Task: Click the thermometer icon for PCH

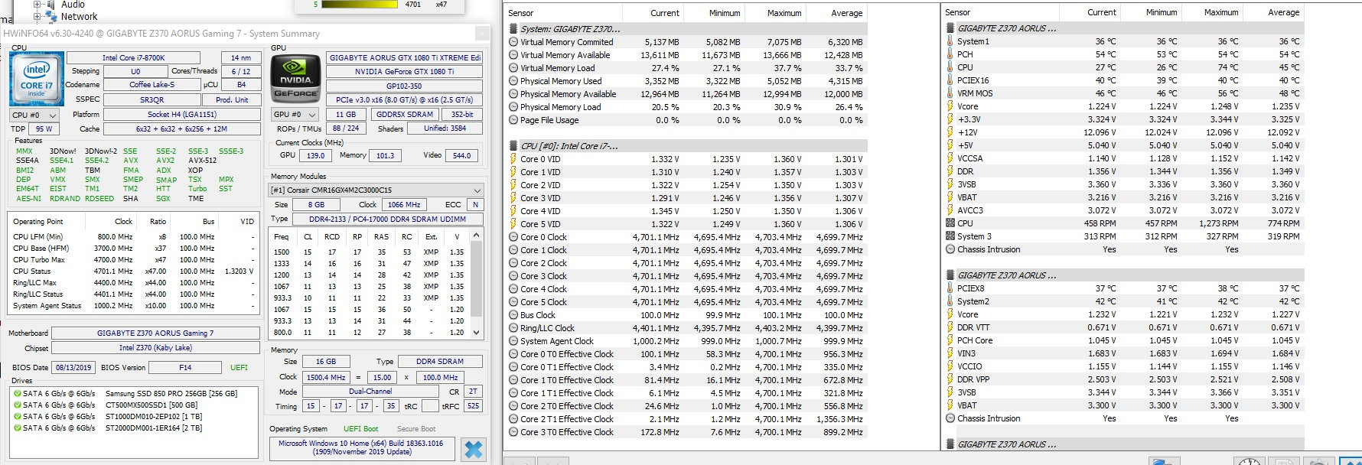Action: point(950,54)
